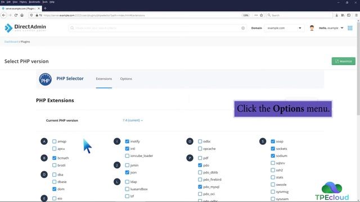Open the library bookshelf icon
This screenshot has height=202, width=360.
pyautogui.click(x=343, y=15)
